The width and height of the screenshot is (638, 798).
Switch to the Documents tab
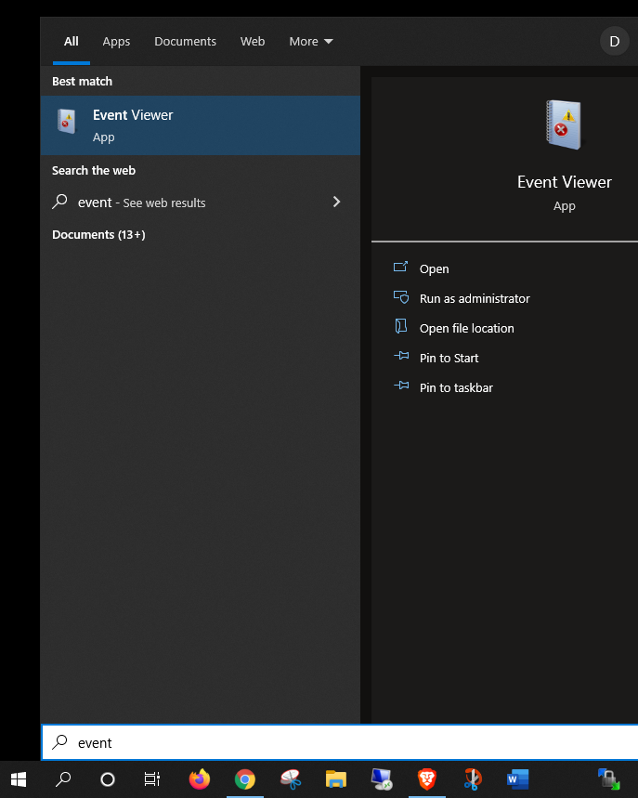(x=185, y=41)
